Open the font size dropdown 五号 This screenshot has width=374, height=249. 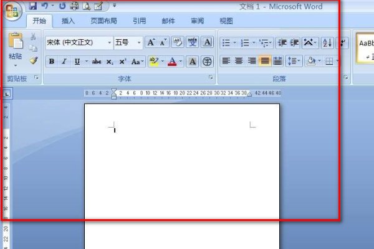tap(139, 43)
